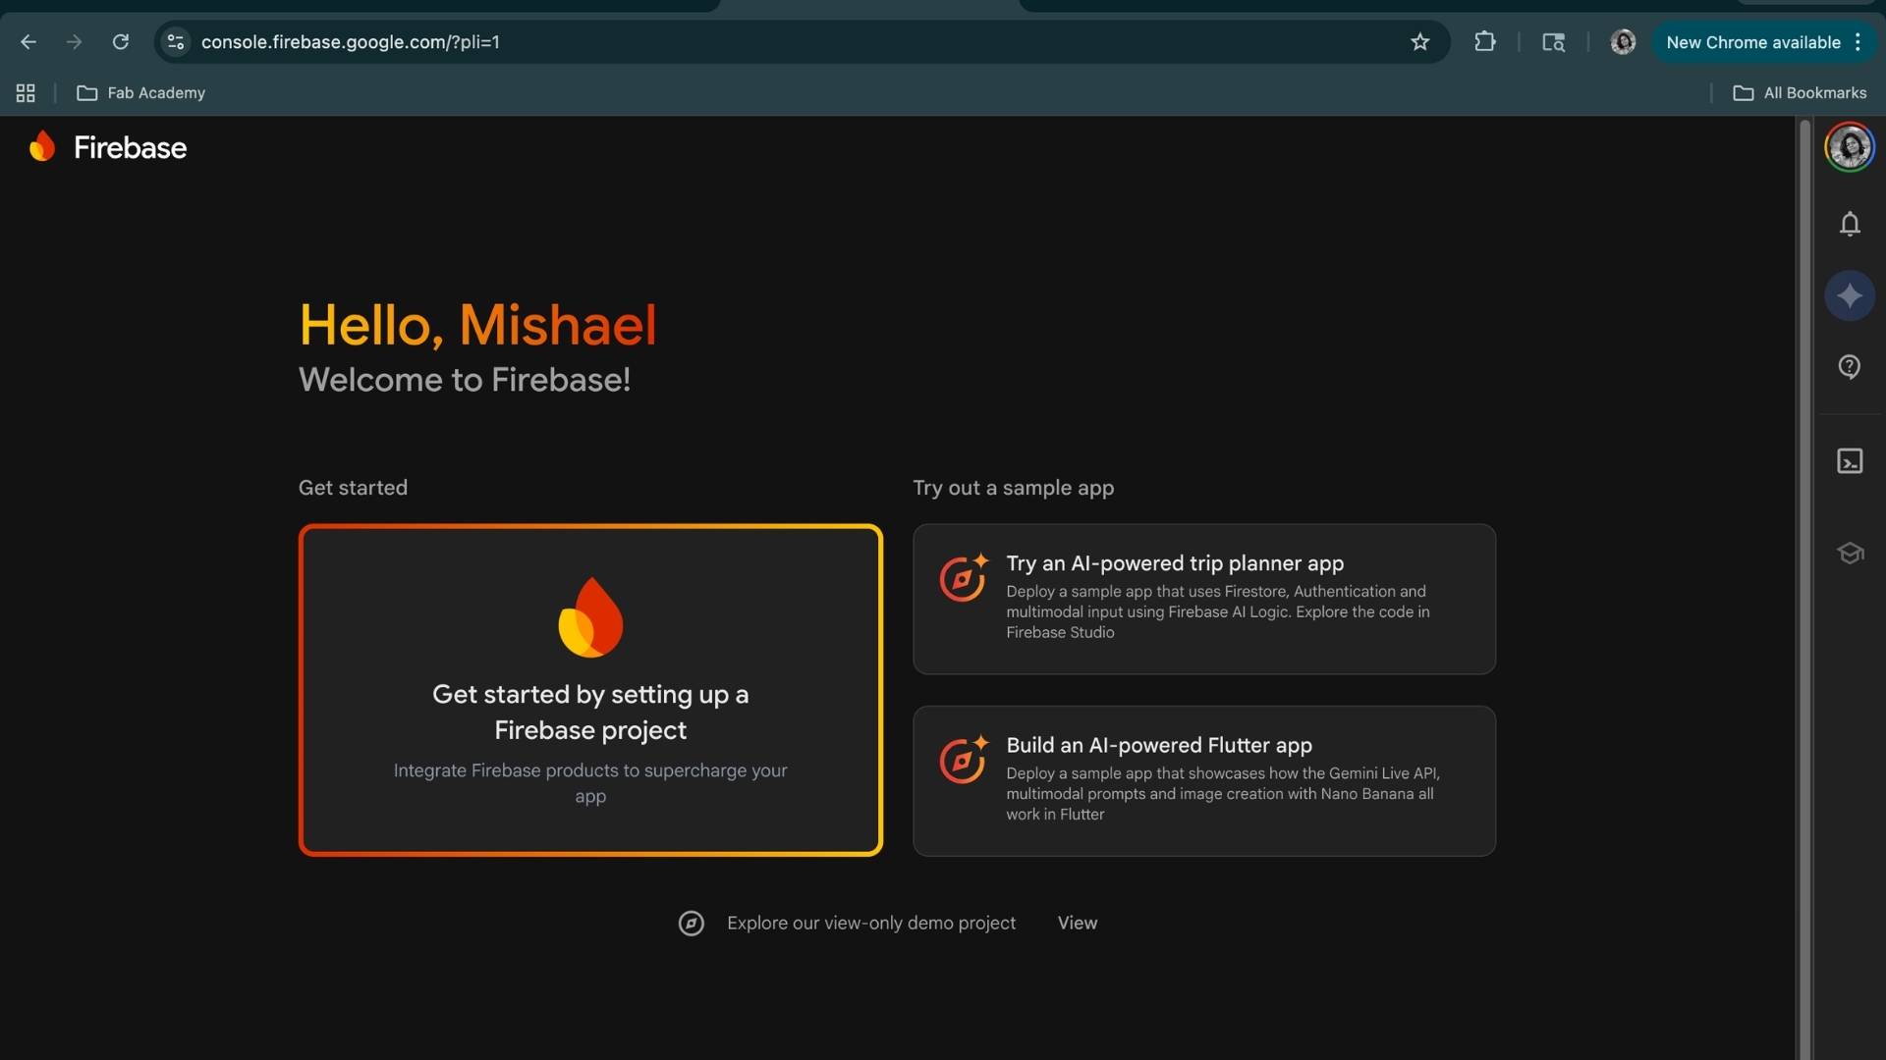The height and width of the screenshot is (1060, 1886).
Task: Reload the Firebase console page
Action: pos(121,42)
